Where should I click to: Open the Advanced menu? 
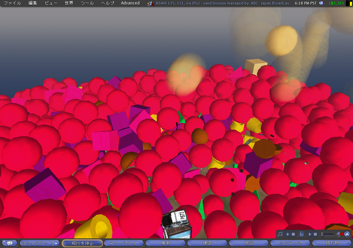130,3
